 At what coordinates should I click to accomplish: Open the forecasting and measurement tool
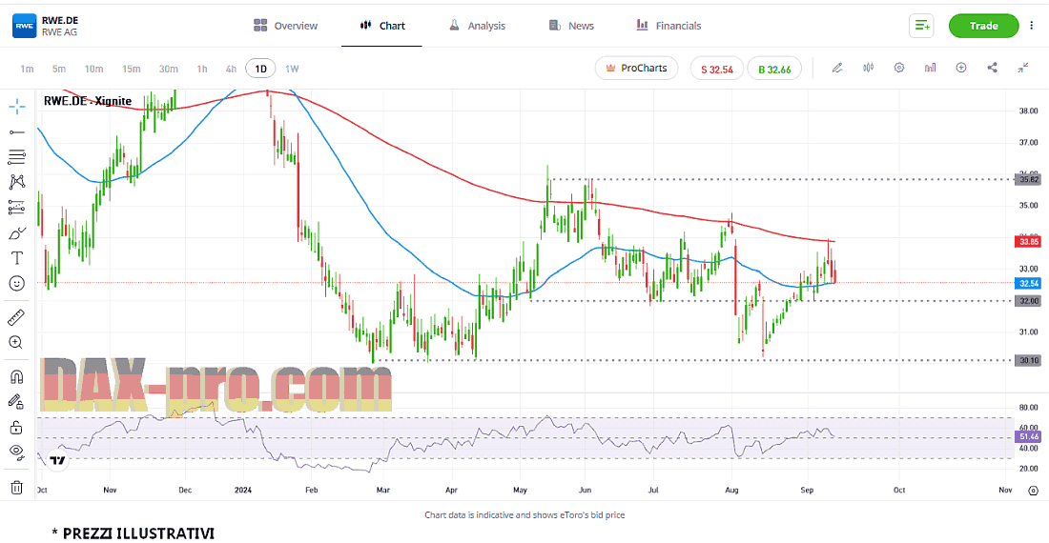(x=17, y=208)
